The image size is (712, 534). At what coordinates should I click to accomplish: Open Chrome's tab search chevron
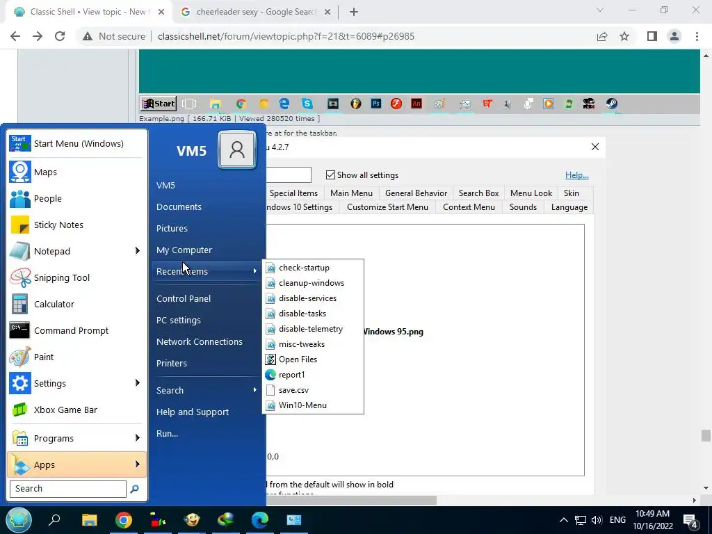(600, 10)
